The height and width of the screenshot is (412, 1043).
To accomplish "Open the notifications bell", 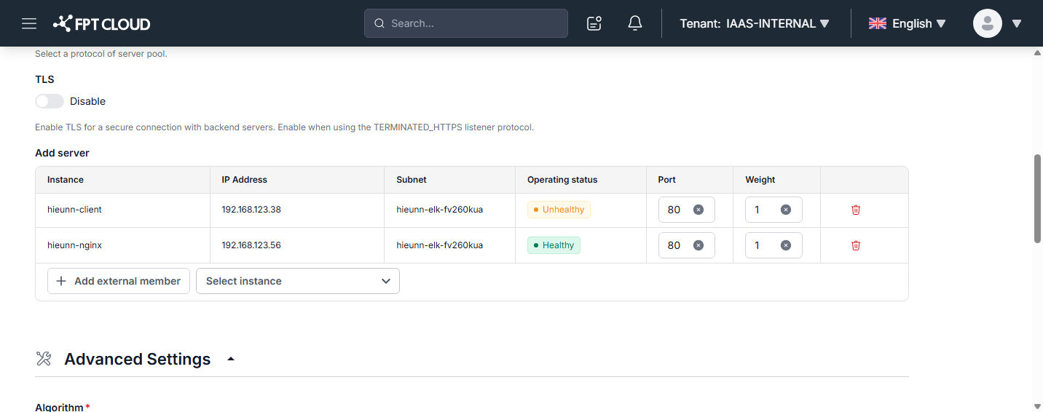I will click(x=635, y=23).
